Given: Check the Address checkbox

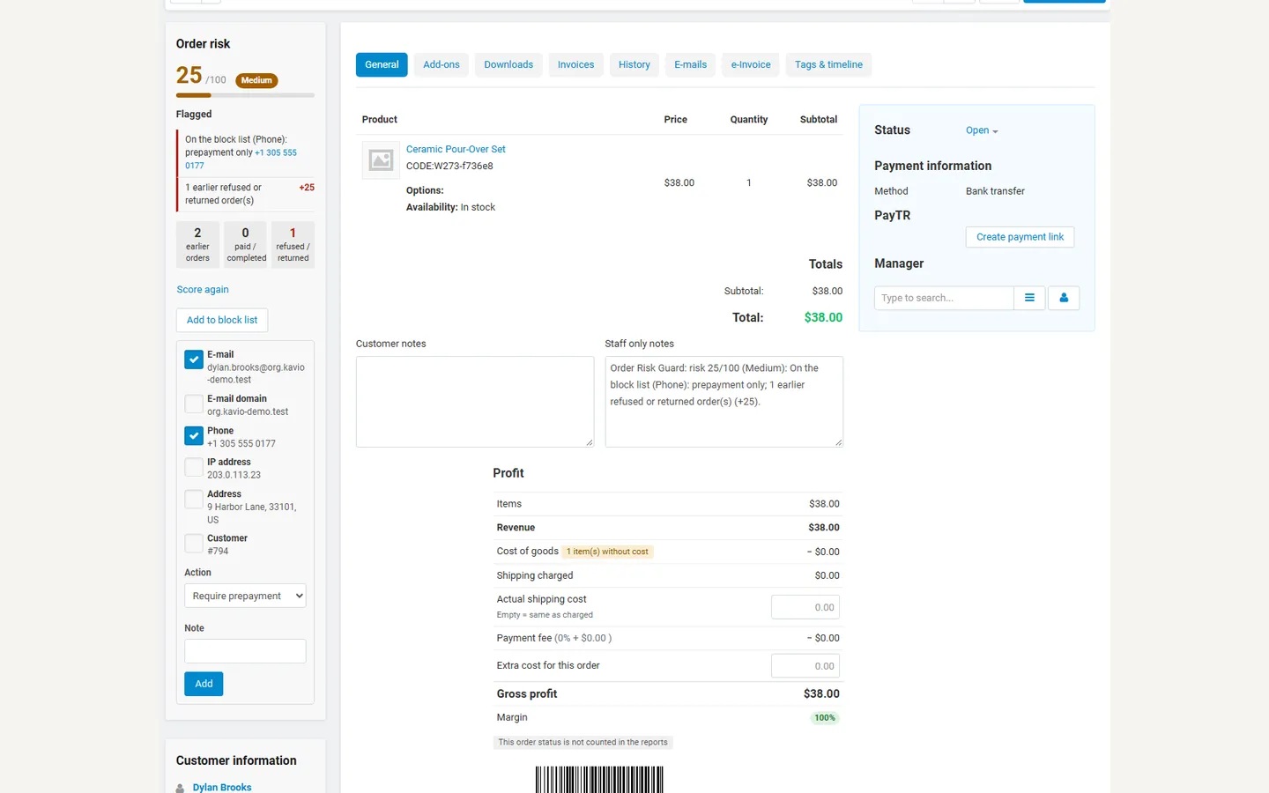Looking at the screenshot, I should point(194,500).
